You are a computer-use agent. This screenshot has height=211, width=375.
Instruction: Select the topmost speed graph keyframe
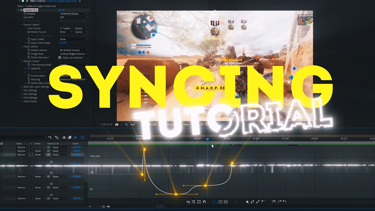point(144,149)
